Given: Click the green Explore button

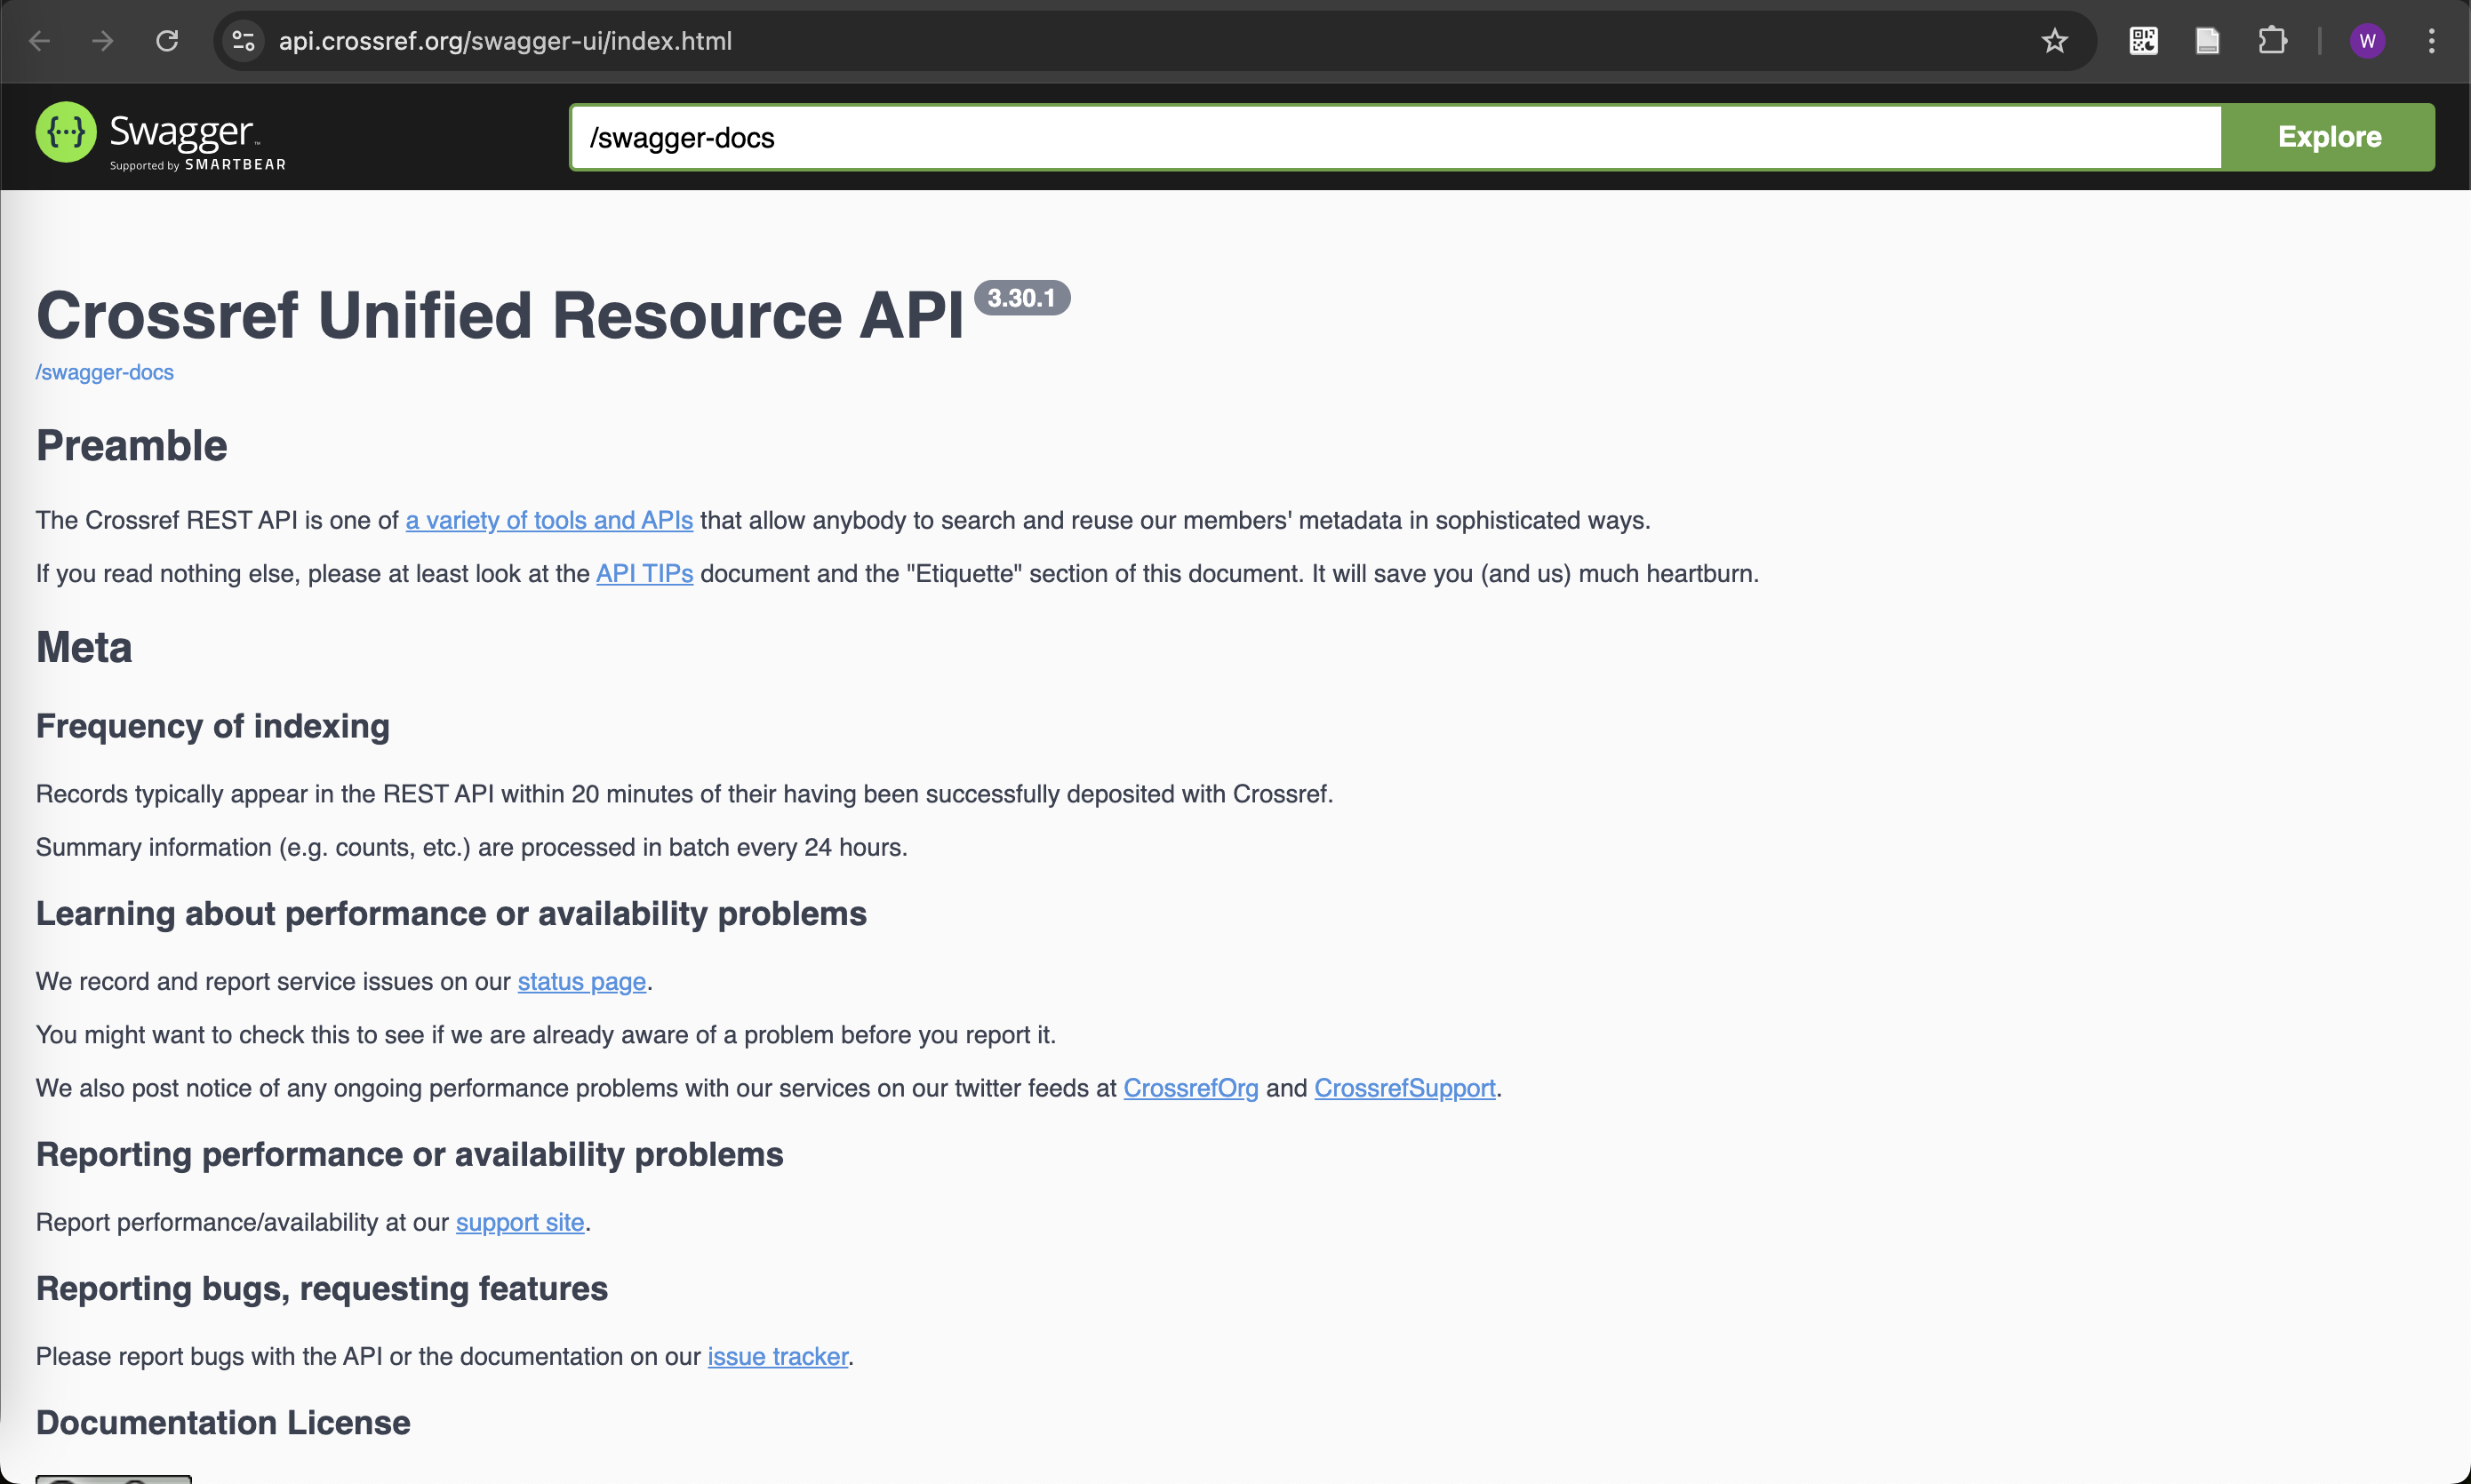Looking at the screenshot, I should pos(2328,137).
